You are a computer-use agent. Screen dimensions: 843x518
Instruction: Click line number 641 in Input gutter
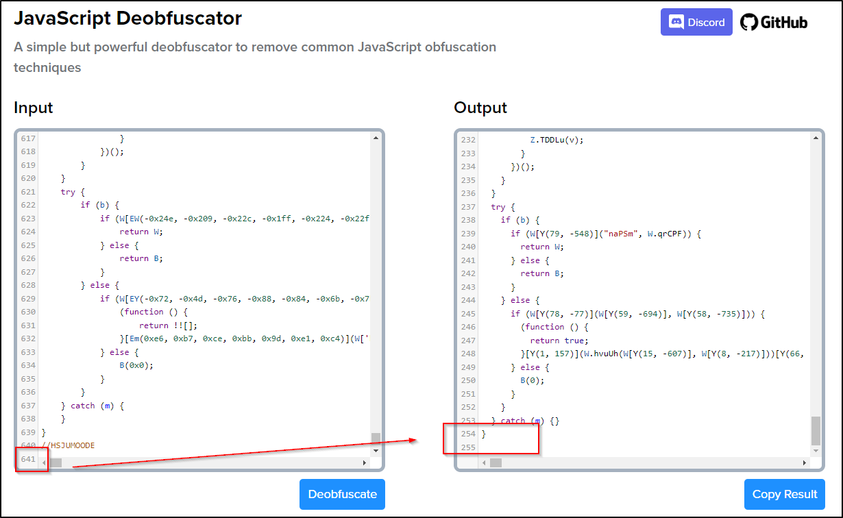point(27,459)
